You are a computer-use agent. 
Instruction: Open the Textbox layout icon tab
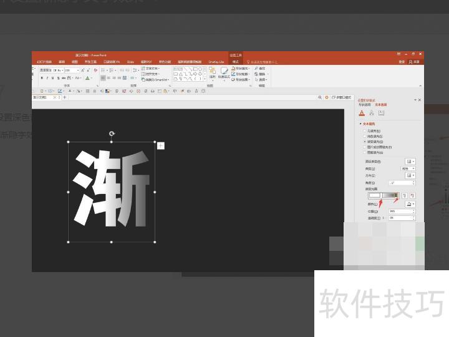pyautogui.click(x=381, y=113)
